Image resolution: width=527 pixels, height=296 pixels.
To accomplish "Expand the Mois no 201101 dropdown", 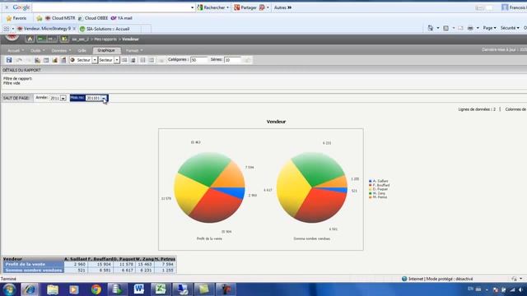I will pyautogui.click(x=104, y=98).
